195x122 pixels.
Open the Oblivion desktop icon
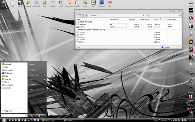[191, 90]
